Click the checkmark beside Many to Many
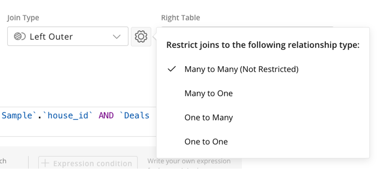This screenshot has width=382, height=169. pyautogui.click(x=172, y=69)
